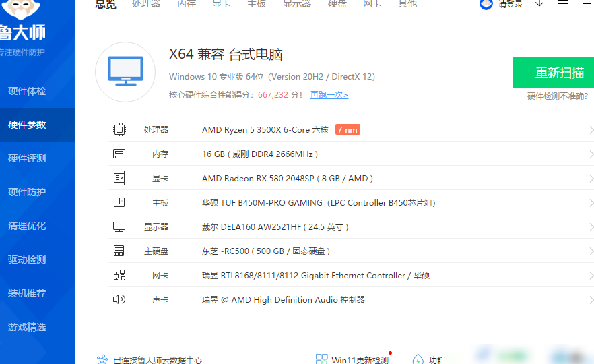Expand the RC500 disk row chevron
Screen dimensions: 594x364
591,251
